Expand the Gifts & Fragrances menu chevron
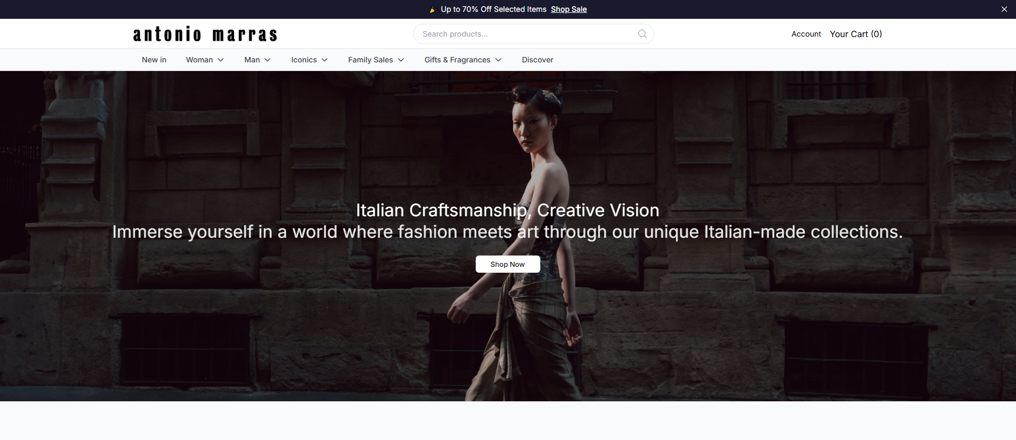The height and width of the screenshot is (440, 1016). click(x=498, y=60)
